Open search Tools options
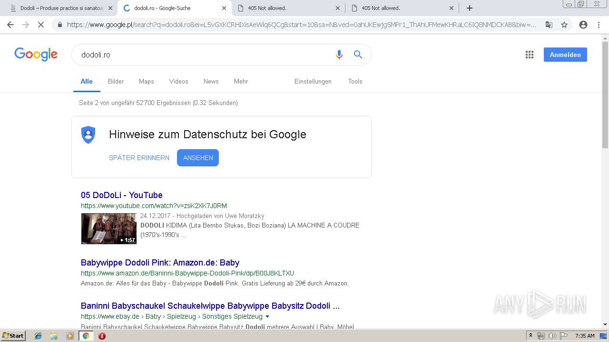 (355, 81)
